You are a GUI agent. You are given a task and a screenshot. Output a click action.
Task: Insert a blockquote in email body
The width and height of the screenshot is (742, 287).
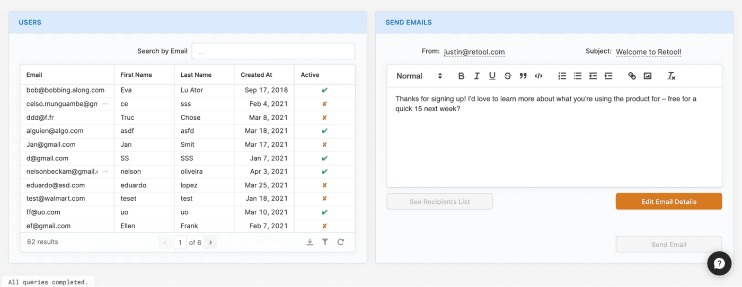(523, 76)
